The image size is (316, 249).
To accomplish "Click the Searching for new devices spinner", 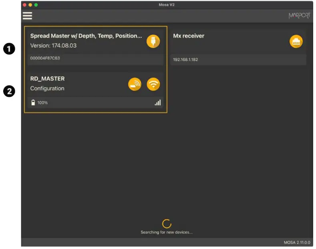I will click(x=167, y=224).
